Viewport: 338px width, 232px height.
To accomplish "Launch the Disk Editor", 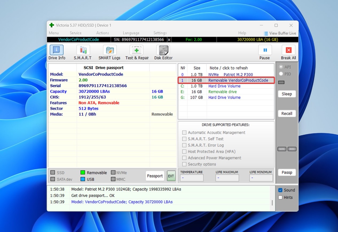I will click(x=163, y=50).
